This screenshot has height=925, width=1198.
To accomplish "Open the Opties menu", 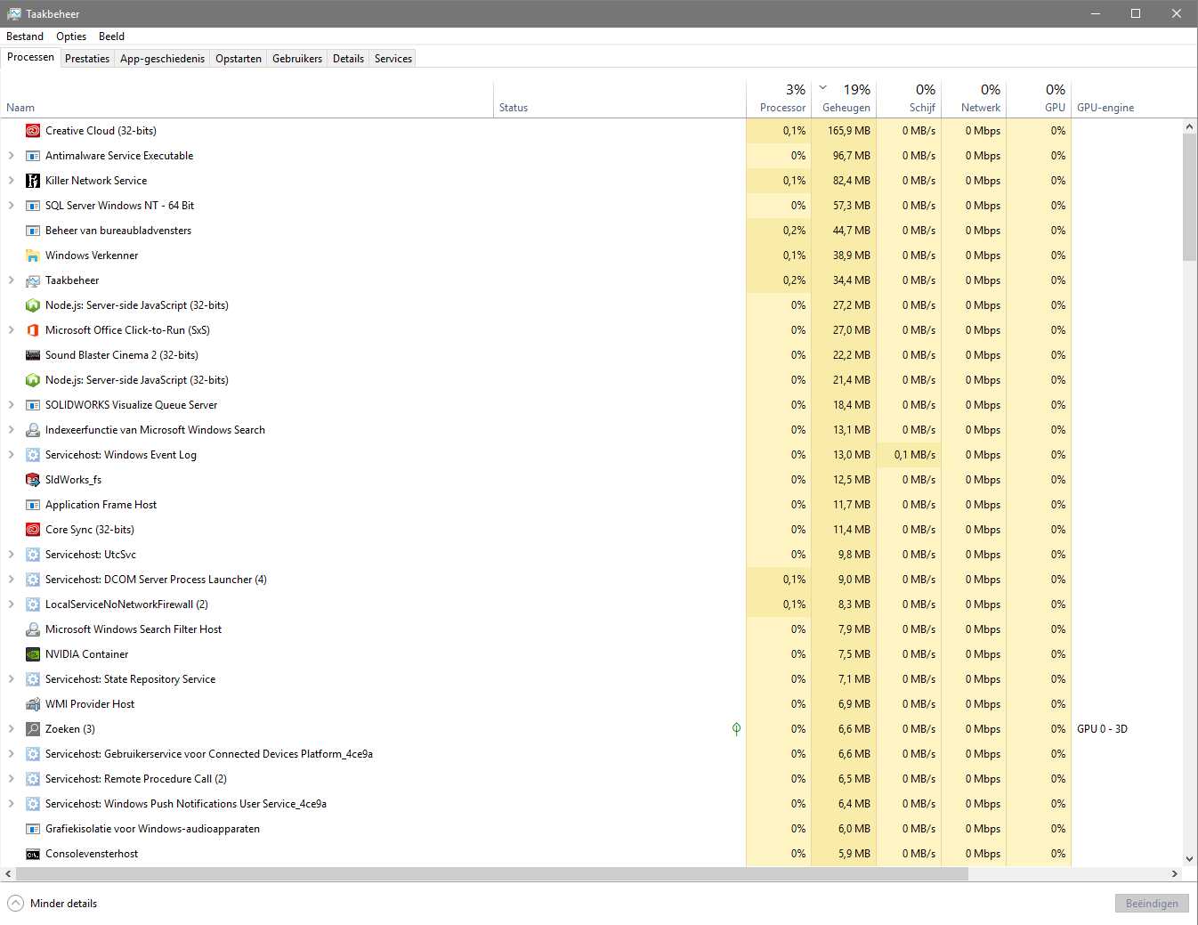I will click(x=71, y=37).
